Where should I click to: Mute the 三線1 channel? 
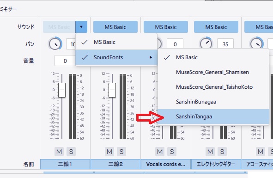tap(59, 152)
